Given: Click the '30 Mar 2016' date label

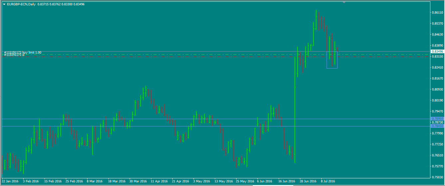Looking at the screenshot, I should pos(138,181).
